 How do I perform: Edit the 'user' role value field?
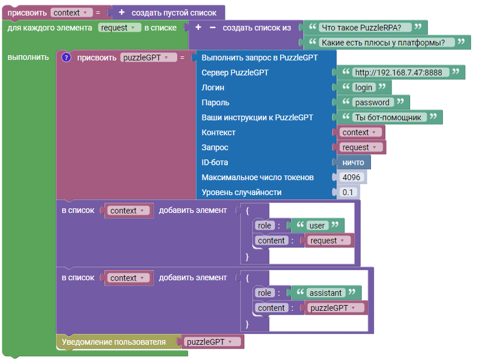(318, 226)
